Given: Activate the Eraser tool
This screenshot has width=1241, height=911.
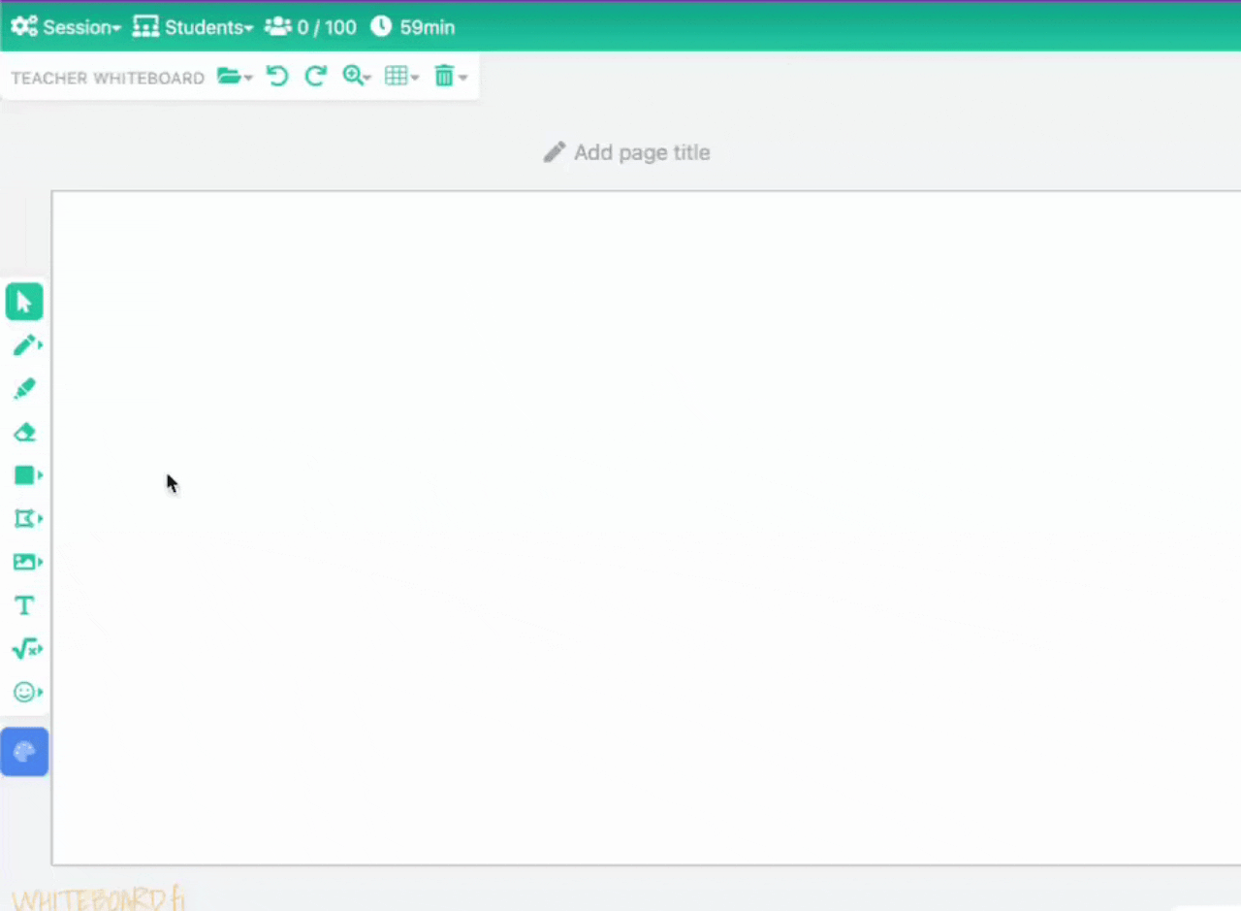Looking at the screenshot, I should pos(24,432).
